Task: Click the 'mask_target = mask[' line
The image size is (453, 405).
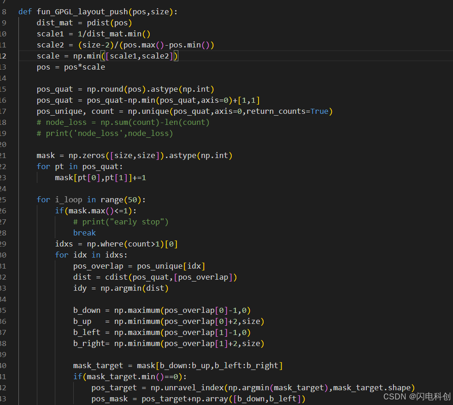Action: click(x=178, y=366)
